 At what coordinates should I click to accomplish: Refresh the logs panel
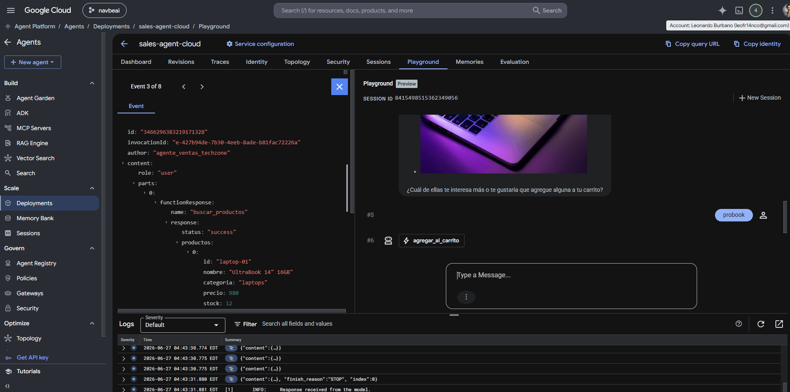[761, 324]
